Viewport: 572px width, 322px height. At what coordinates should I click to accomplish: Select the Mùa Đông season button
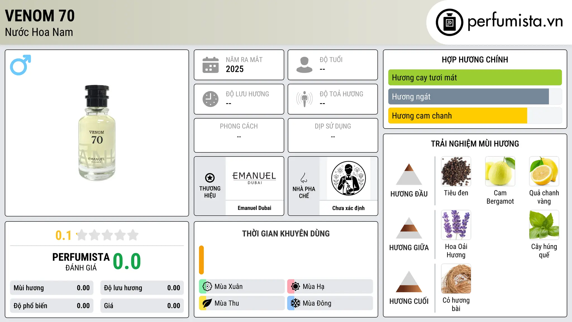point(330,303)
